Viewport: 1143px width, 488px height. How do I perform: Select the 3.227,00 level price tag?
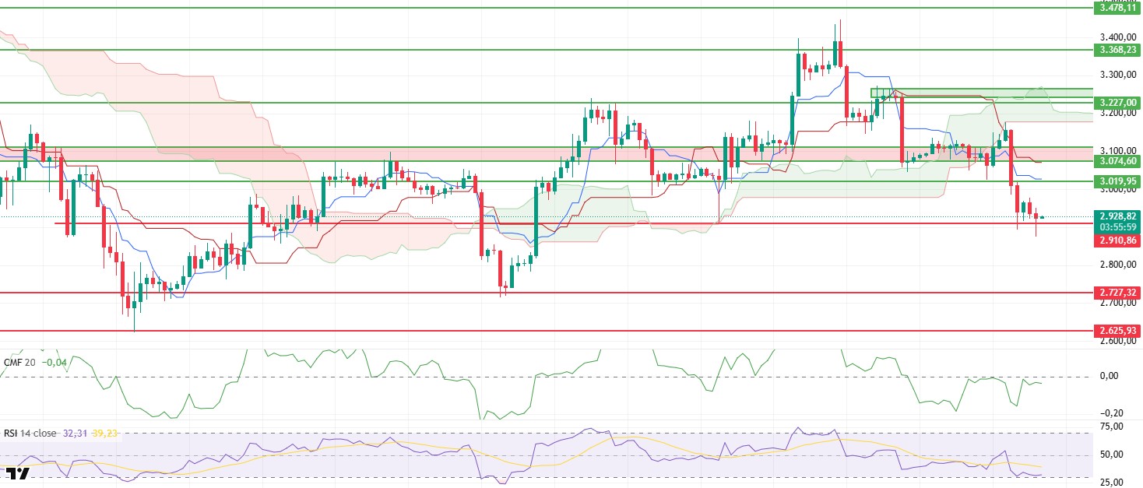point(1116,102)
